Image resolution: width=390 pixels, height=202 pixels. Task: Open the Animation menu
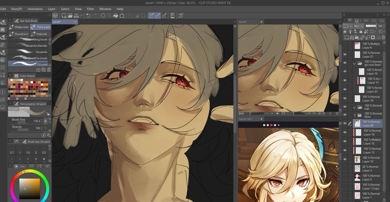[x=35, y=9]
